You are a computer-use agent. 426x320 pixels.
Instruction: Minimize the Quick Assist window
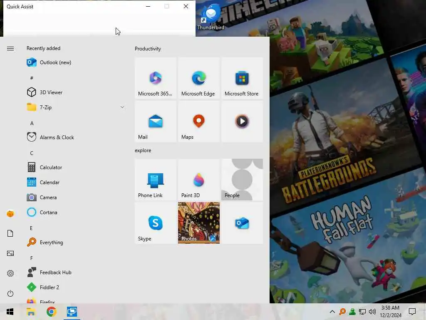pyautogui.click(x=148, y=6)
